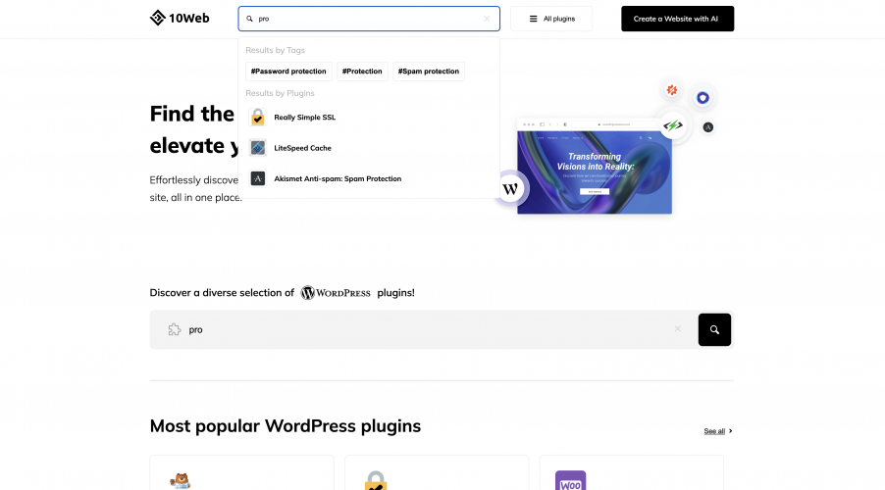
Task: Select the #Protection tag
Action: [362, 72]
